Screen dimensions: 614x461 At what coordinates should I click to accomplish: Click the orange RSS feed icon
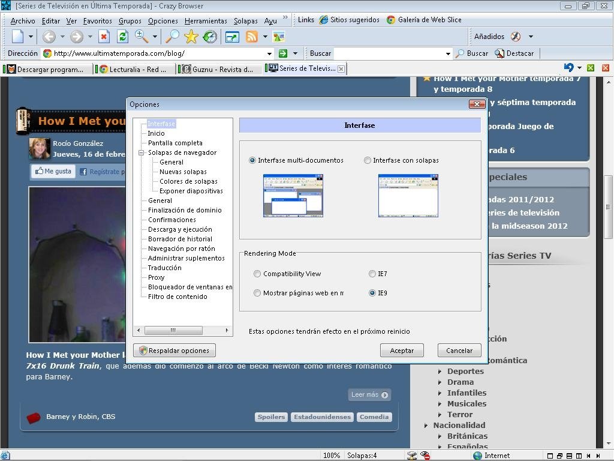point(252,37)
